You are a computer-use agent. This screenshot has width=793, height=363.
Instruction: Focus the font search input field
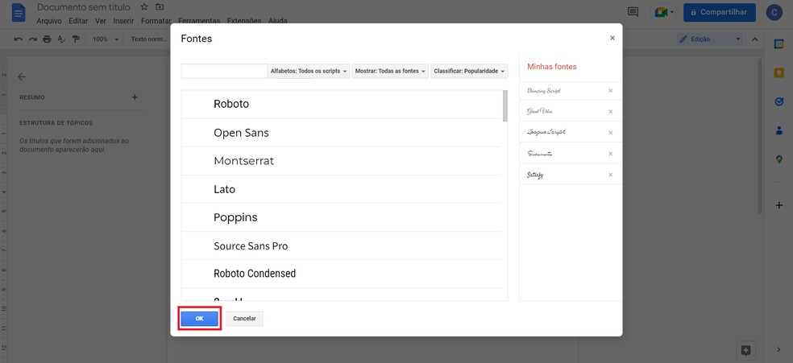[224, 71]
